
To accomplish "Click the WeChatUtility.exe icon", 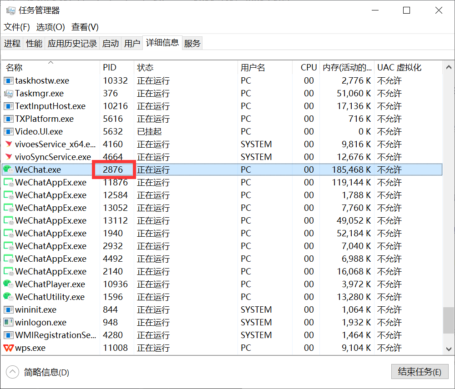I will 8,297.
